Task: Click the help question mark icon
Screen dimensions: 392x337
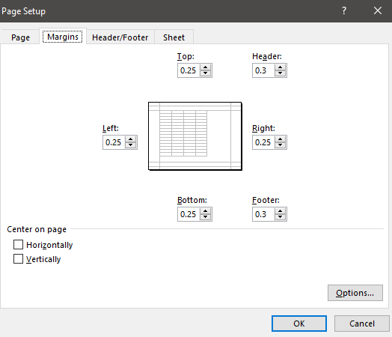Action: click(344, 10)
